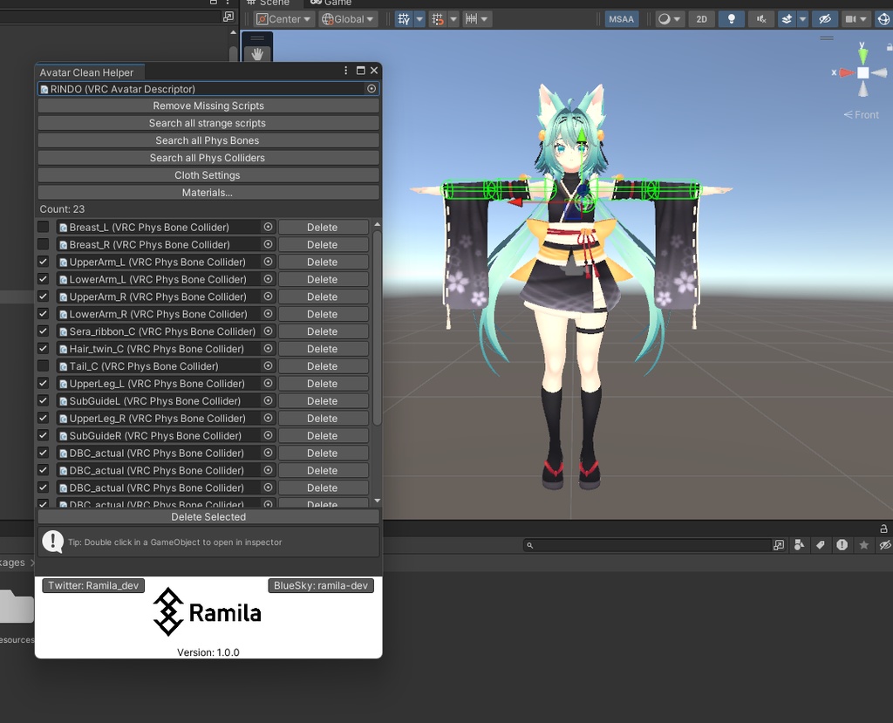Viewport: 893px width, 723px height.
Task: Click the MSAA toolbar button
Action: 621,18
